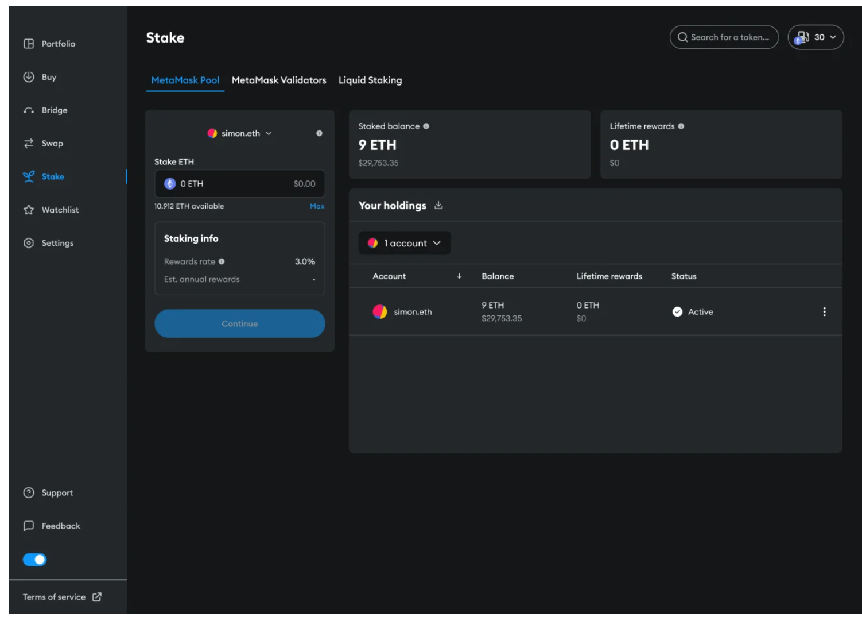The image size is (862, 617).
Task: Click the Your holdings heading
Action: [393, 205]
